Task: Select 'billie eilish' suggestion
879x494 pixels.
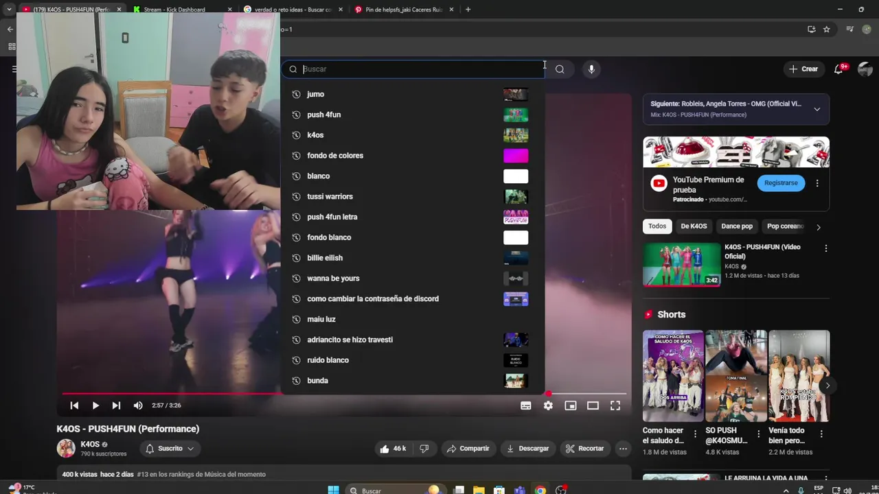Action: click(412, 258)
